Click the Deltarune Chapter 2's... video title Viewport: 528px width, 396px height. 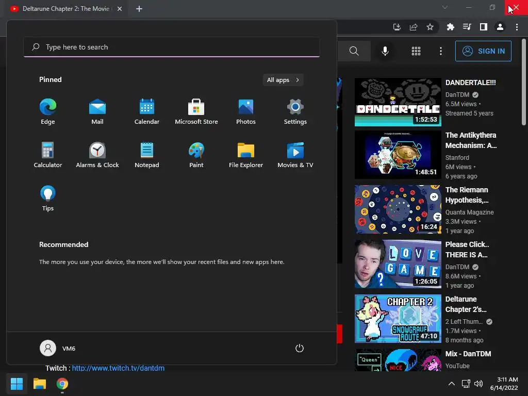pos(466,304)
